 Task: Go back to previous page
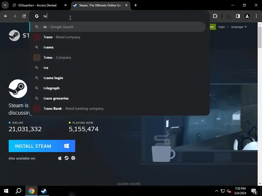pos(6,16)
